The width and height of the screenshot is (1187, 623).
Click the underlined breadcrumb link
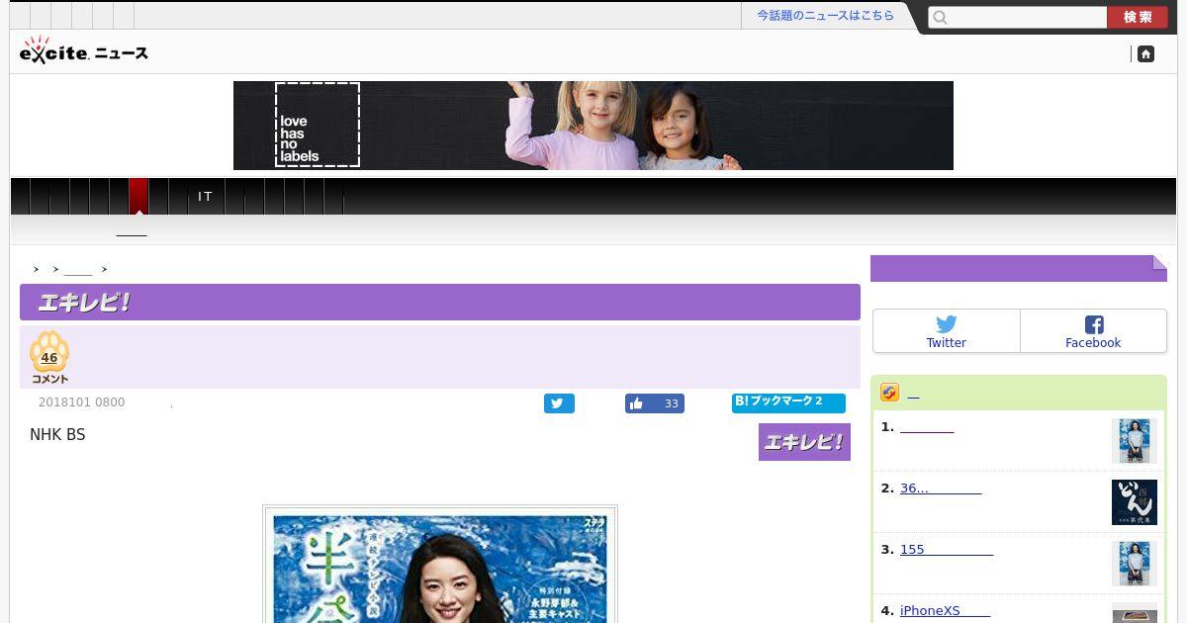(78, 269)
